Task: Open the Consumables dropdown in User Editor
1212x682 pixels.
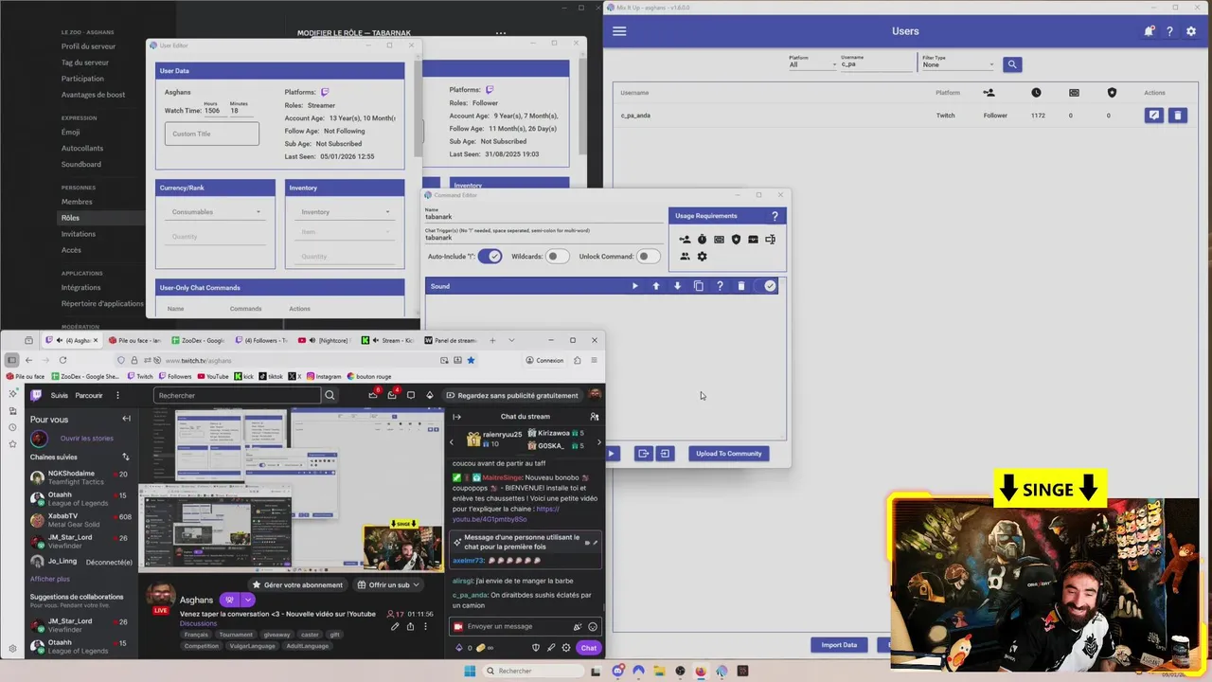Action: click(x=215, y=212)
